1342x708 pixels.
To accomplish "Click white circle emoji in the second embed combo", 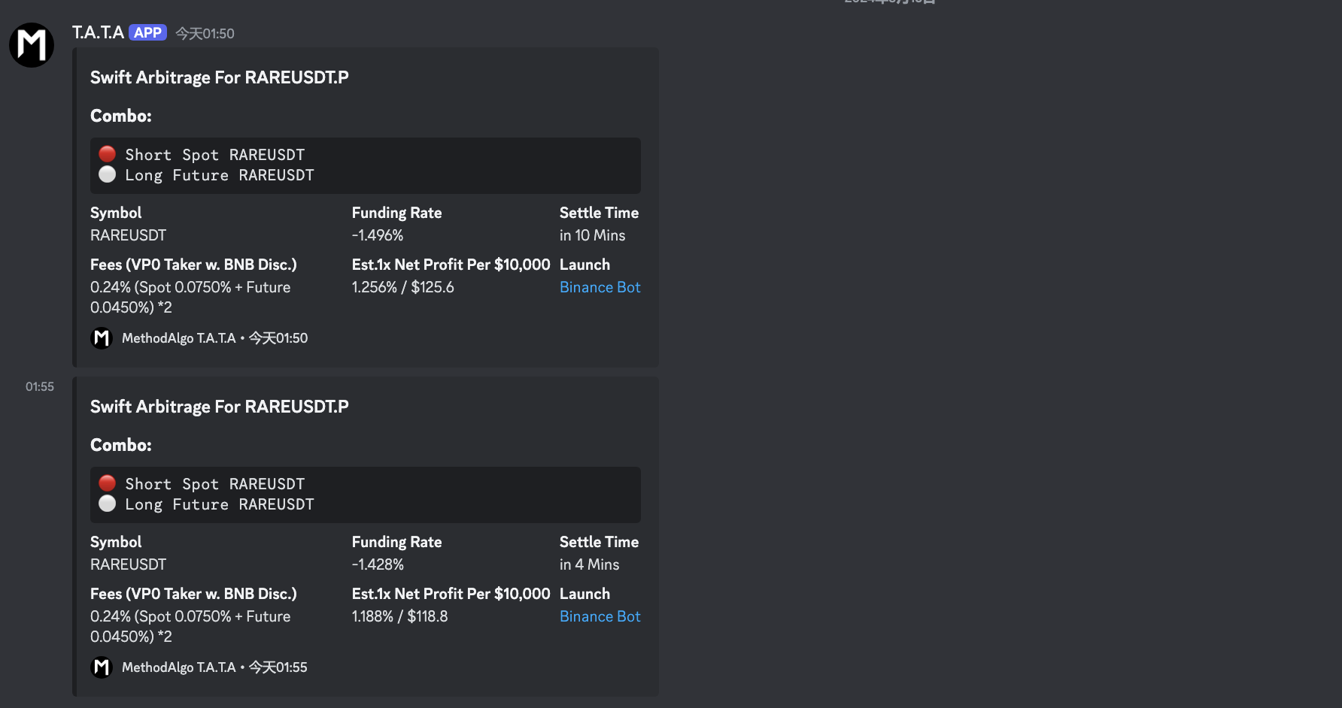I will click(108, 504).
